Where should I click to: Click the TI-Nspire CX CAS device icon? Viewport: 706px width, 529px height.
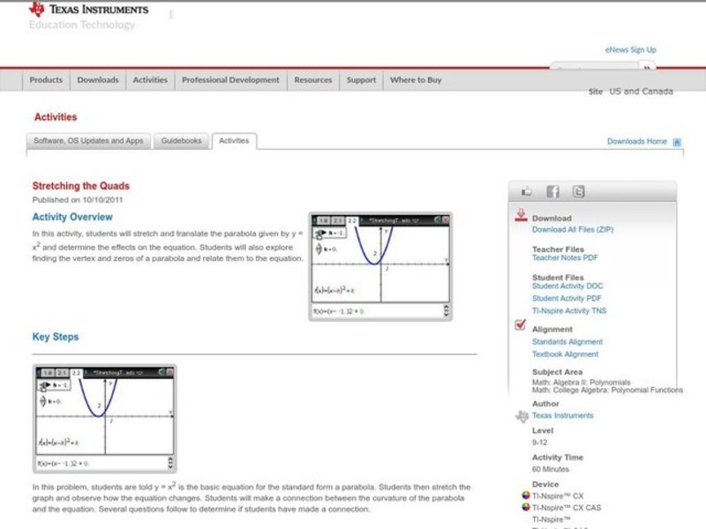coord(527,507)
